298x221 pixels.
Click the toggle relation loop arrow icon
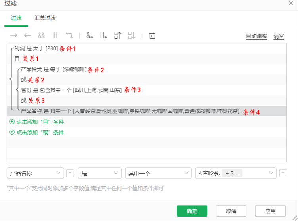click(x=69, y=35)
